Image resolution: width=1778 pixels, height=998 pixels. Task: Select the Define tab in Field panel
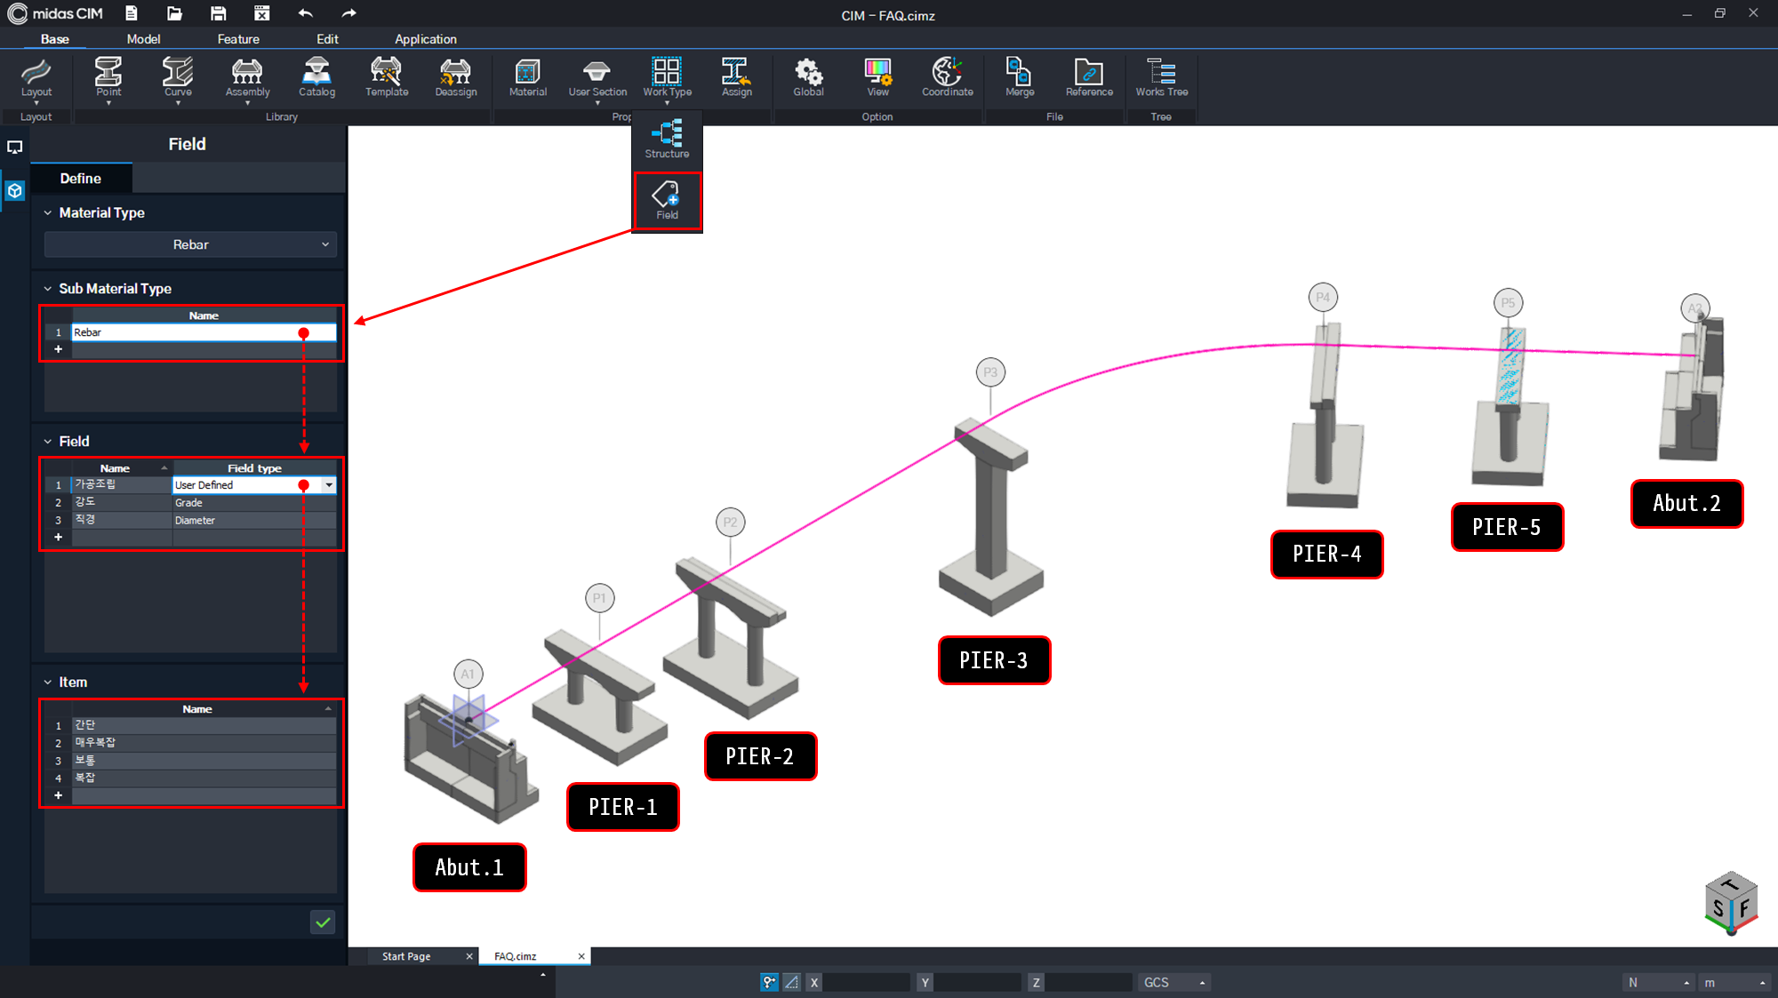click(81, 179)
